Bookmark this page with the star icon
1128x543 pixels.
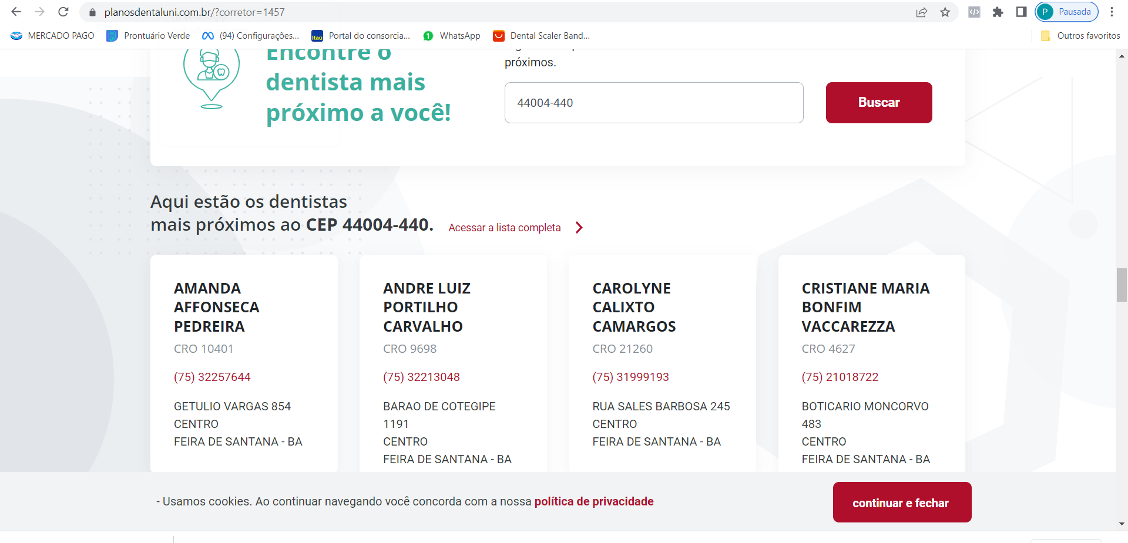tap(945, 12)
